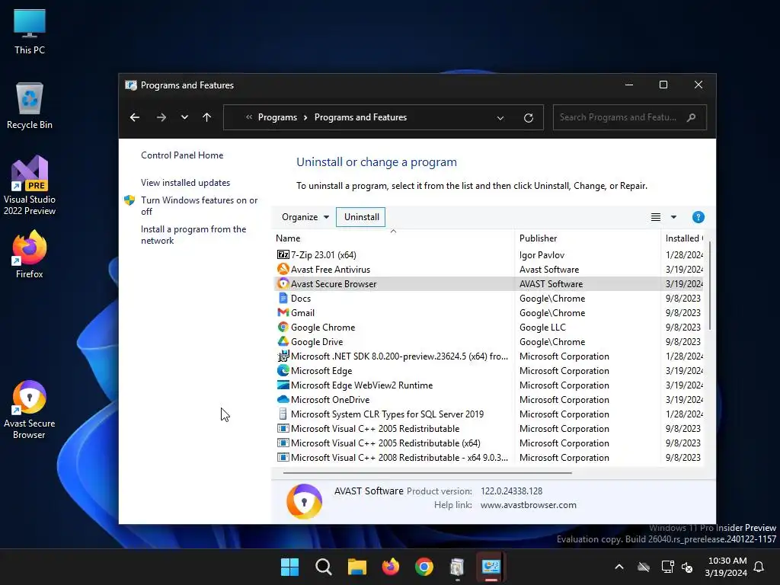
Task: Click the Programs breadcrumb segment
Action: (x=277, y=117)
